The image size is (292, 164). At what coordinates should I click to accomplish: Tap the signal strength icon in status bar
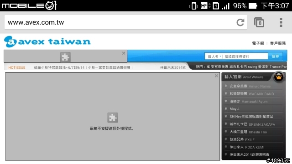click(225, 6)
